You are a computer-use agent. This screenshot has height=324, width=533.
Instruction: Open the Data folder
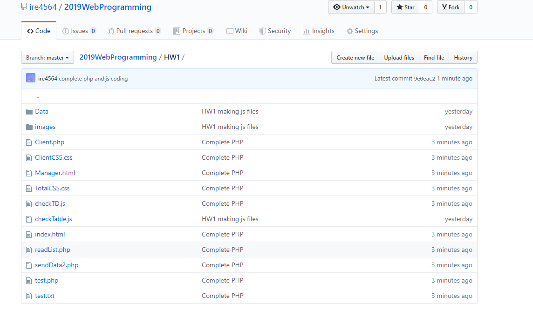click(x=41, y=111)
